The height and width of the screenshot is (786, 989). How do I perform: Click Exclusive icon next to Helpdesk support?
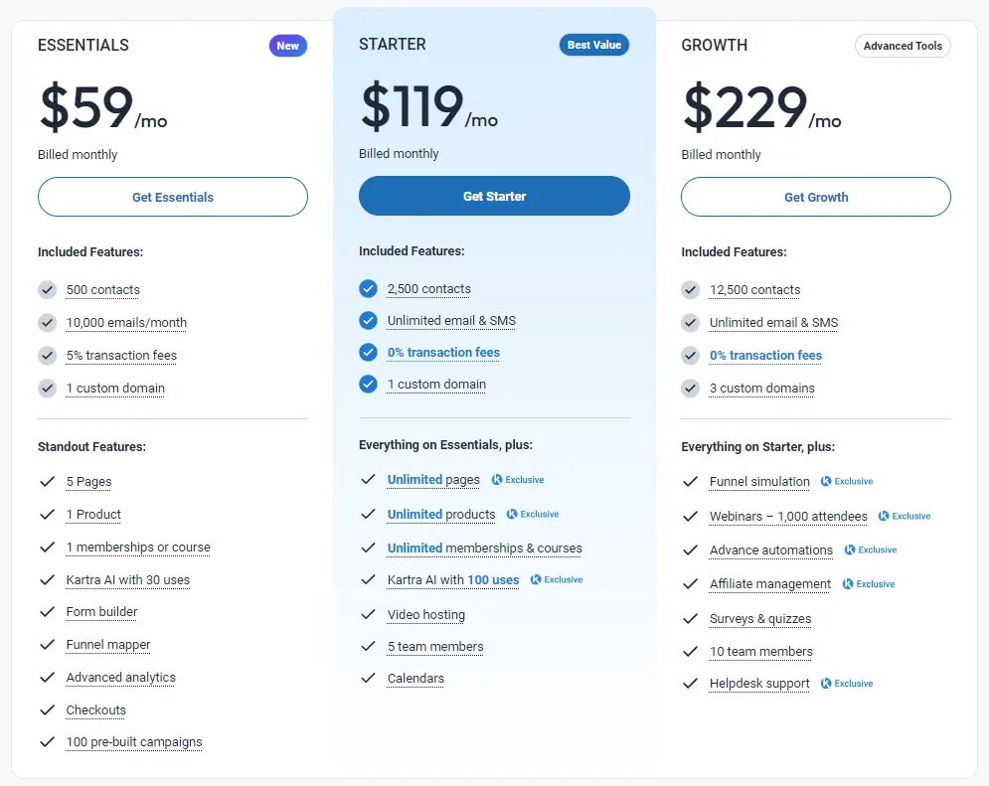point(826,684)
